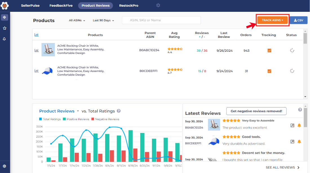The height and width of the screenshot is (173, 310).
Task: Switch to the FeedbackFive tab
Action: (x=61, y=5)
